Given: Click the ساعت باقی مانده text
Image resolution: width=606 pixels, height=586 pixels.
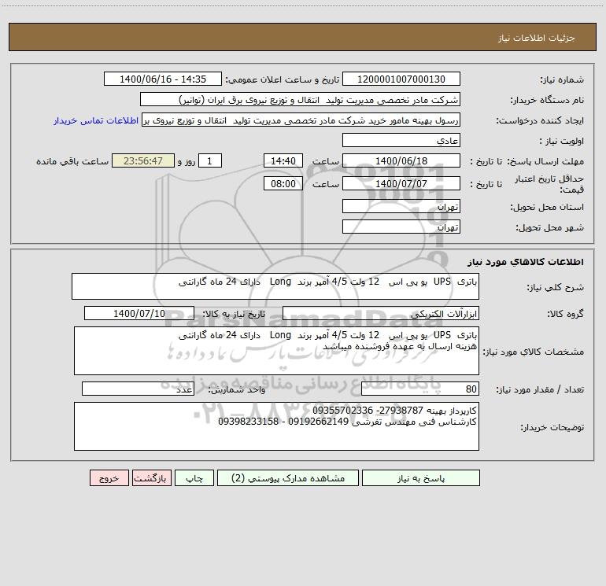Looking at the screenshot, I should (72, 161).
